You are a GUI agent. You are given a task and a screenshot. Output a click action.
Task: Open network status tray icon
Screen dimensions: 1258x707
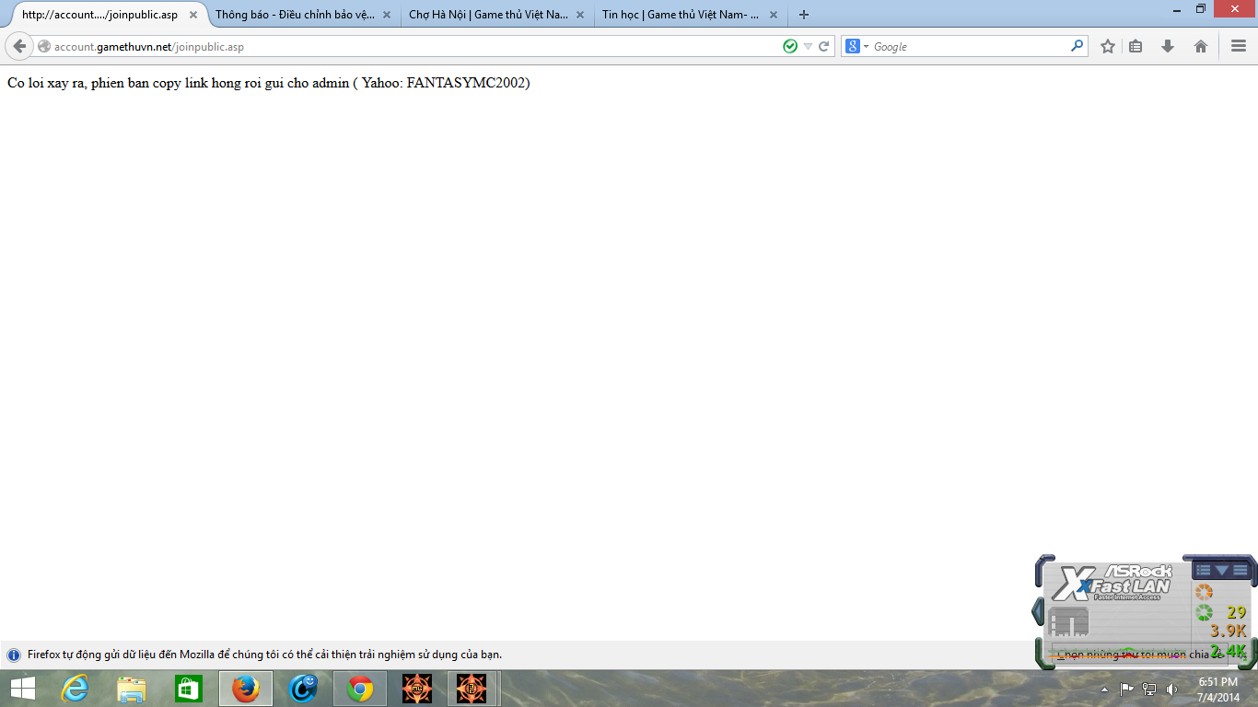pos(1149,689)
